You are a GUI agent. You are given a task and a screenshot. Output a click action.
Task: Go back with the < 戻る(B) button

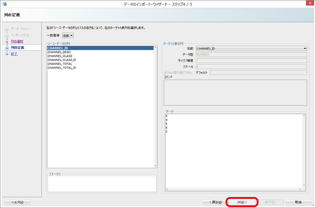tap(213, 202)
